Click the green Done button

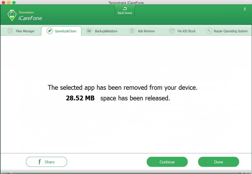pos(218,162)
